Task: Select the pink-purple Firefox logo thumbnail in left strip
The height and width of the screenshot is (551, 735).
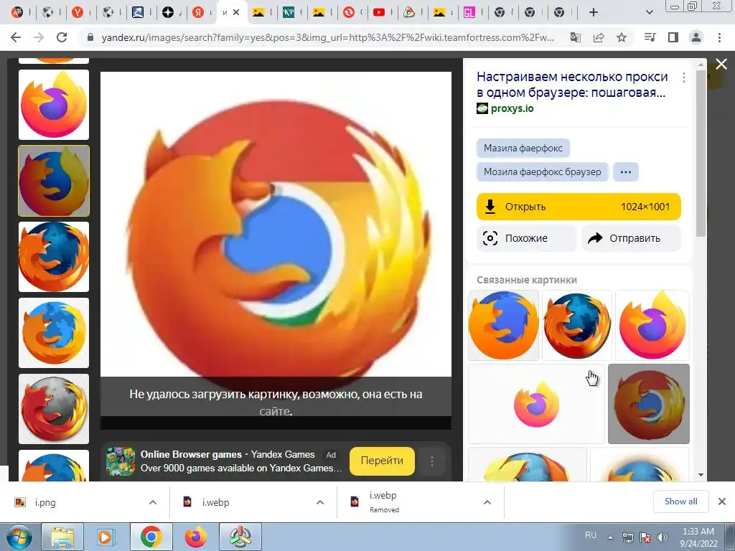Action: (x=53, y=105)
